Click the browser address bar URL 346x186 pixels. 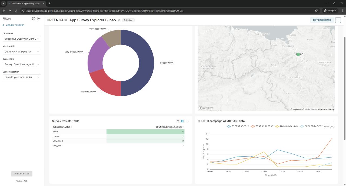click(104, 11)
